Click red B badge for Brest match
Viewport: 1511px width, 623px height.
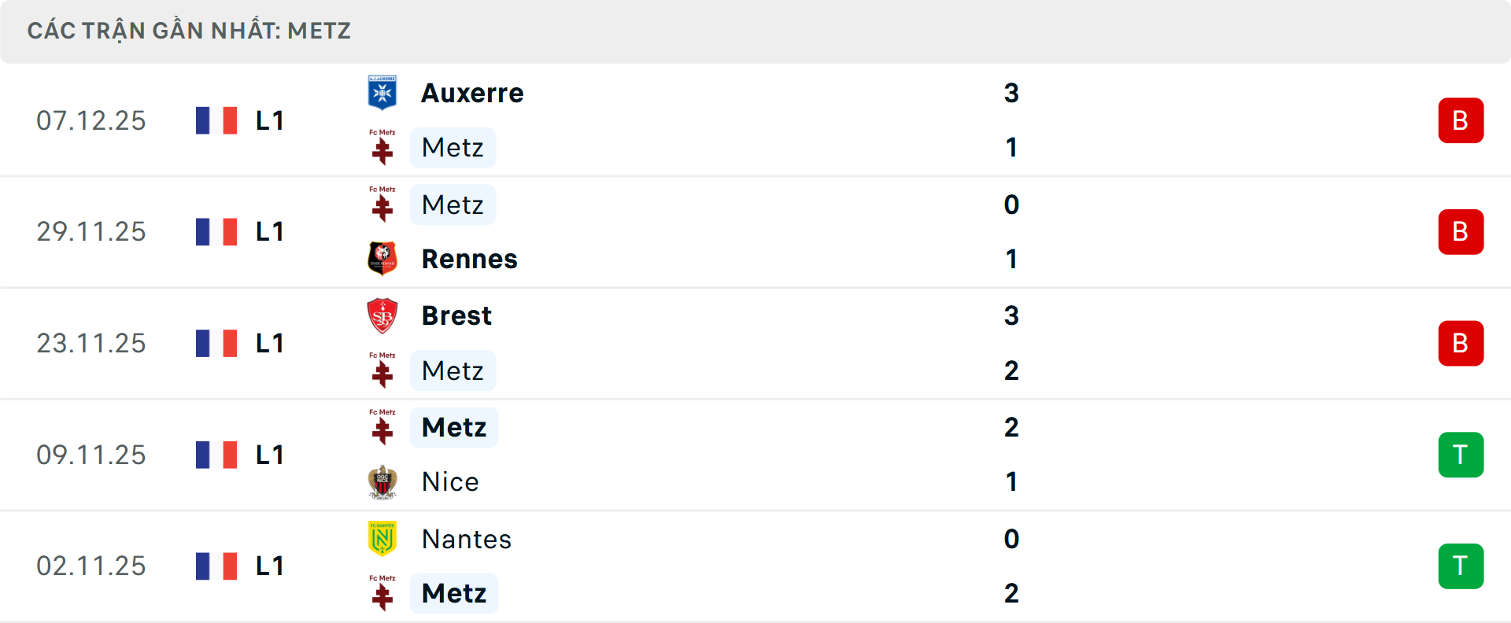pyautogui.click(x=1461, y=344)
